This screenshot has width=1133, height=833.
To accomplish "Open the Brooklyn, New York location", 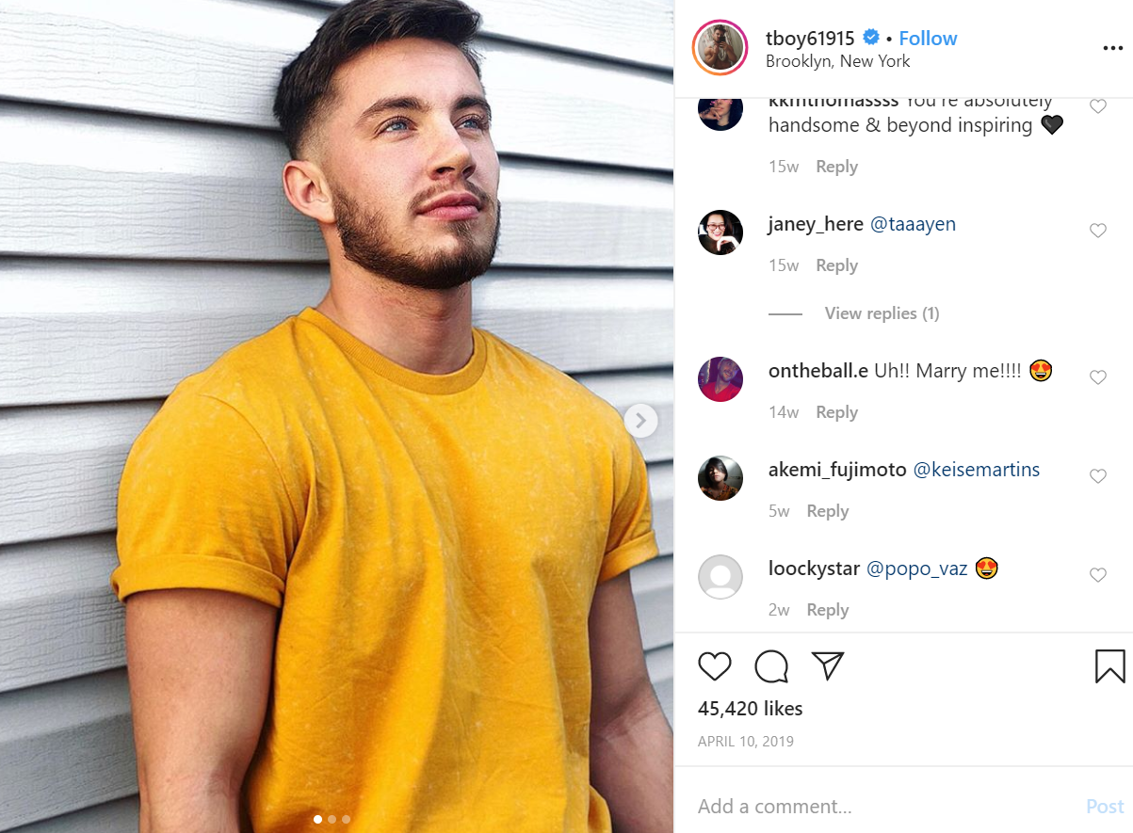I will coord(838,61).
